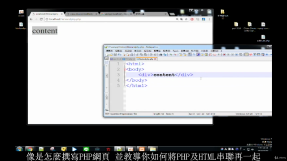This screenshot has width=287, height=161.
Task: Close the htmlandphp.php tab in Notepad++
Action: [x=155, y=59]
